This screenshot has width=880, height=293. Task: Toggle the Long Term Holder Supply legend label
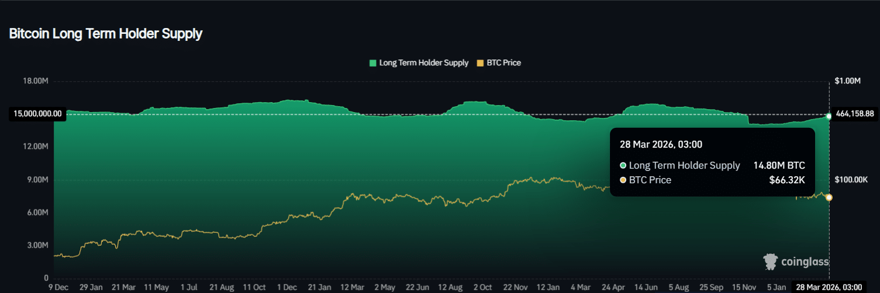[x=423, y=63]
